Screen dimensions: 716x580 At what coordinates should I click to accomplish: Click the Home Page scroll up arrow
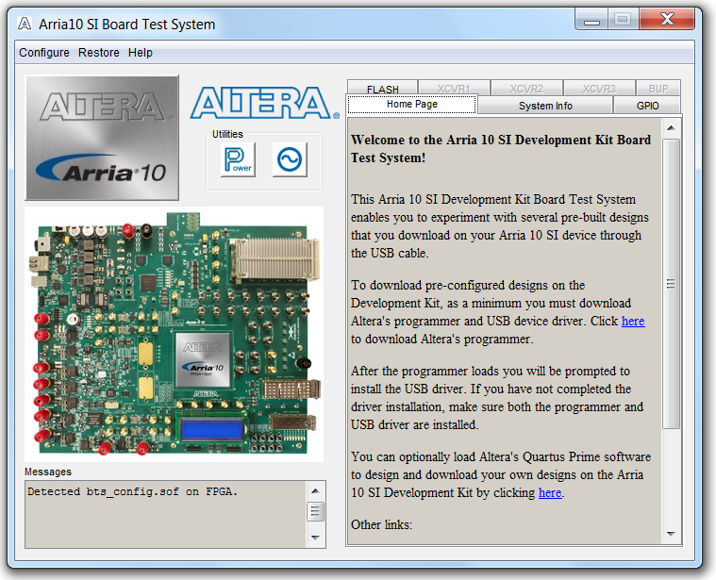pyautogui.click(x=671, y=127)
